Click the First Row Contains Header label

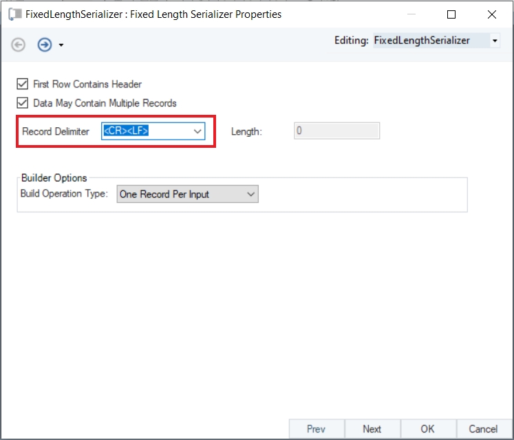(x=87, y=85)
